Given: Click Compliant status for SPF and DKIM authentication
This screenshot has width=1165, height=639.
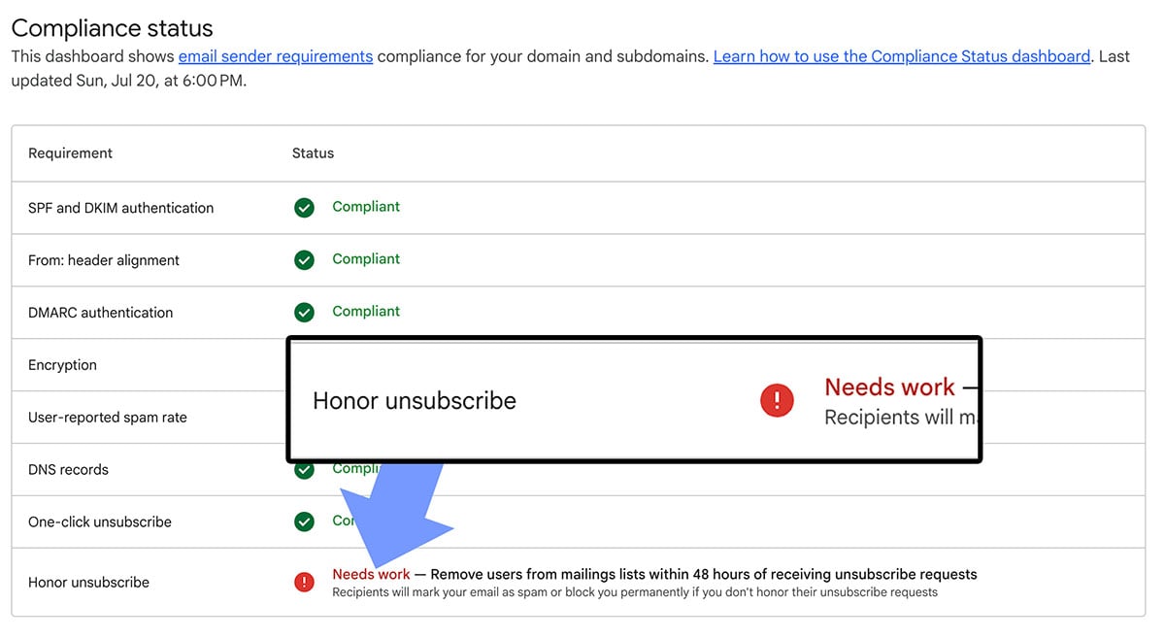Looking at the screenshot, I should click(x=366, y=207).
